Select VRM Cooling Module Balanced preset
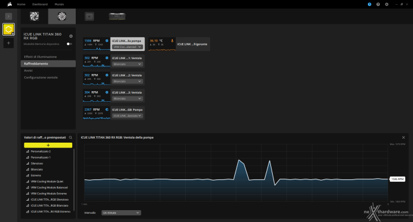This screenshot has width=413, height=222. coord(49,188)
